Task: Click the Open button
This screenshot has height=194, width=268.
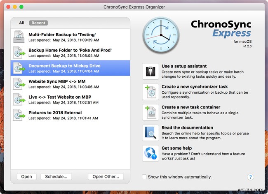Action: [x=26, y=177]
